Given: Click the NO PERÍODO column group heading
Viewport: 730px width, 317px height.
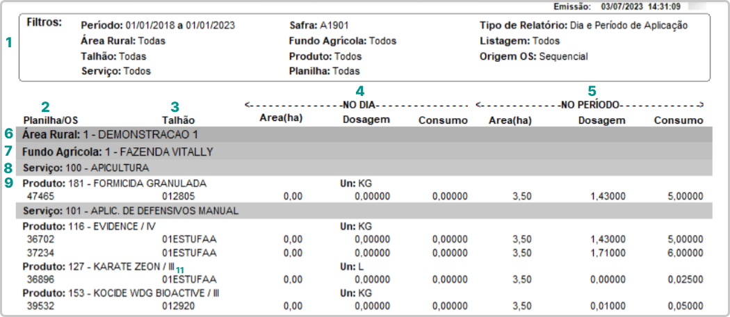Looking at the screenshot, I should (590, 105).
